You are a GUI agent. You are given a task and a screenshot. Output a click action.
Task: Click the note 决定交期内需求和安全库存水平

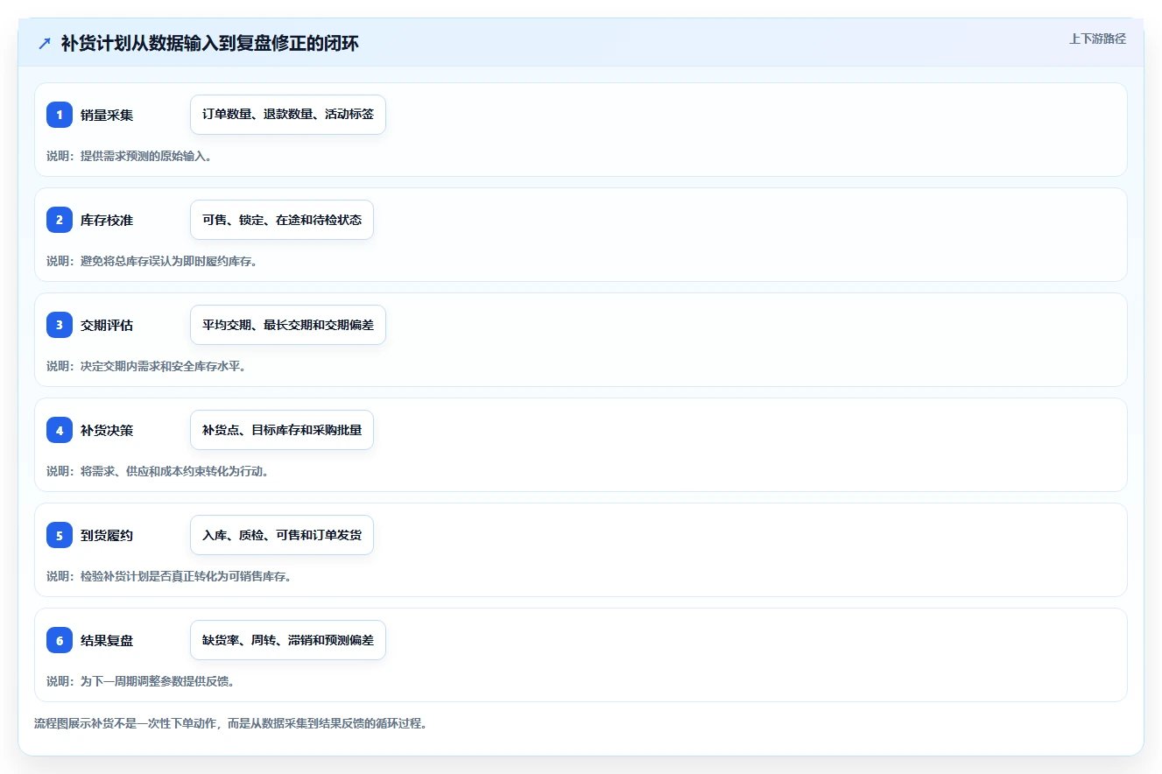(146, 366)
